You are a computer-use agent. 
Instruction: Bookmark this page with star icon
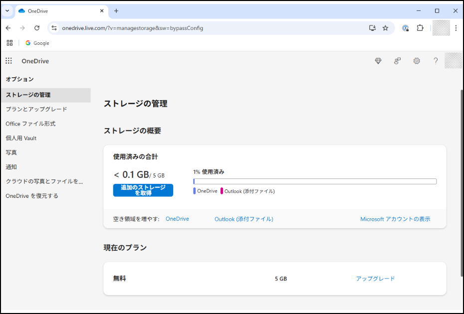[385, 28]
